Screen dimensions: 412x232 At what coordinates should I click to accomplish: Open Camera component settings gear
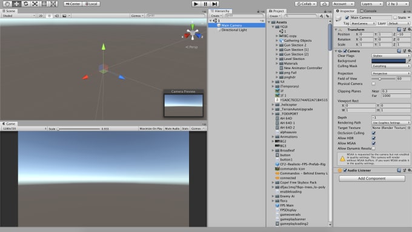(x=410, y=51)
